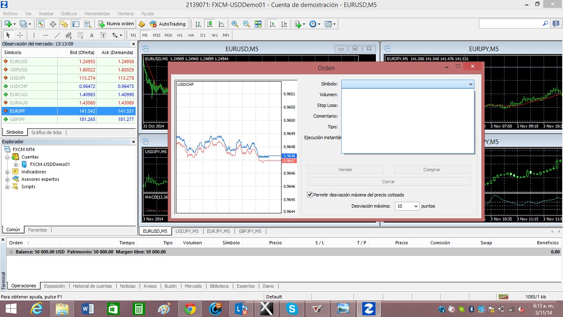563x317 pixels.
Task: Switch to bar chart display icon
Action: [x=198, y=24]
